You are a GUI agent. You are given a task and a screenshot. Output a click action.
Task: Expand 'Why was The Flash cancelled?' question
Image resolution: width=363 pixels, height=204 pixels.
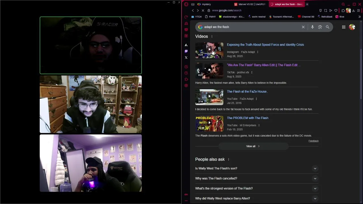(x=257, y=178)
